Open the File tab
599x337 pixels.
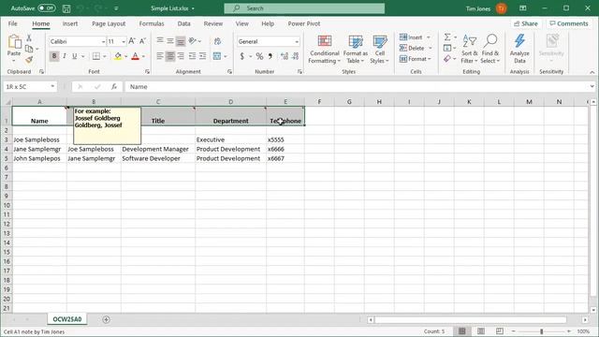pyautogui.click(x=12, y=23)
